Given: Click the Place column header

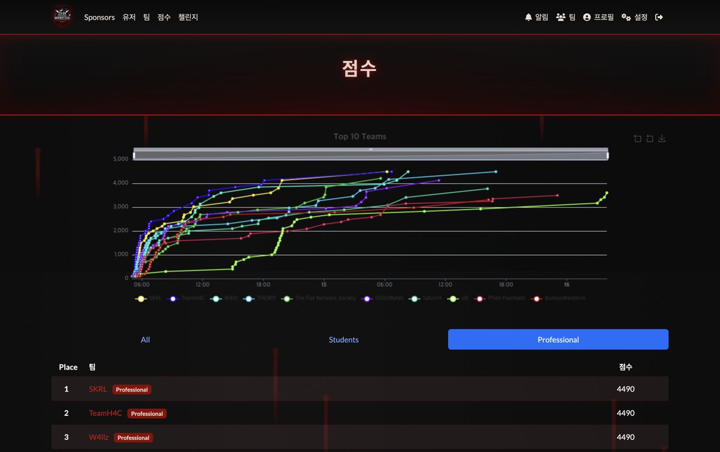Looking at the screenshot, I should (68, 367).
